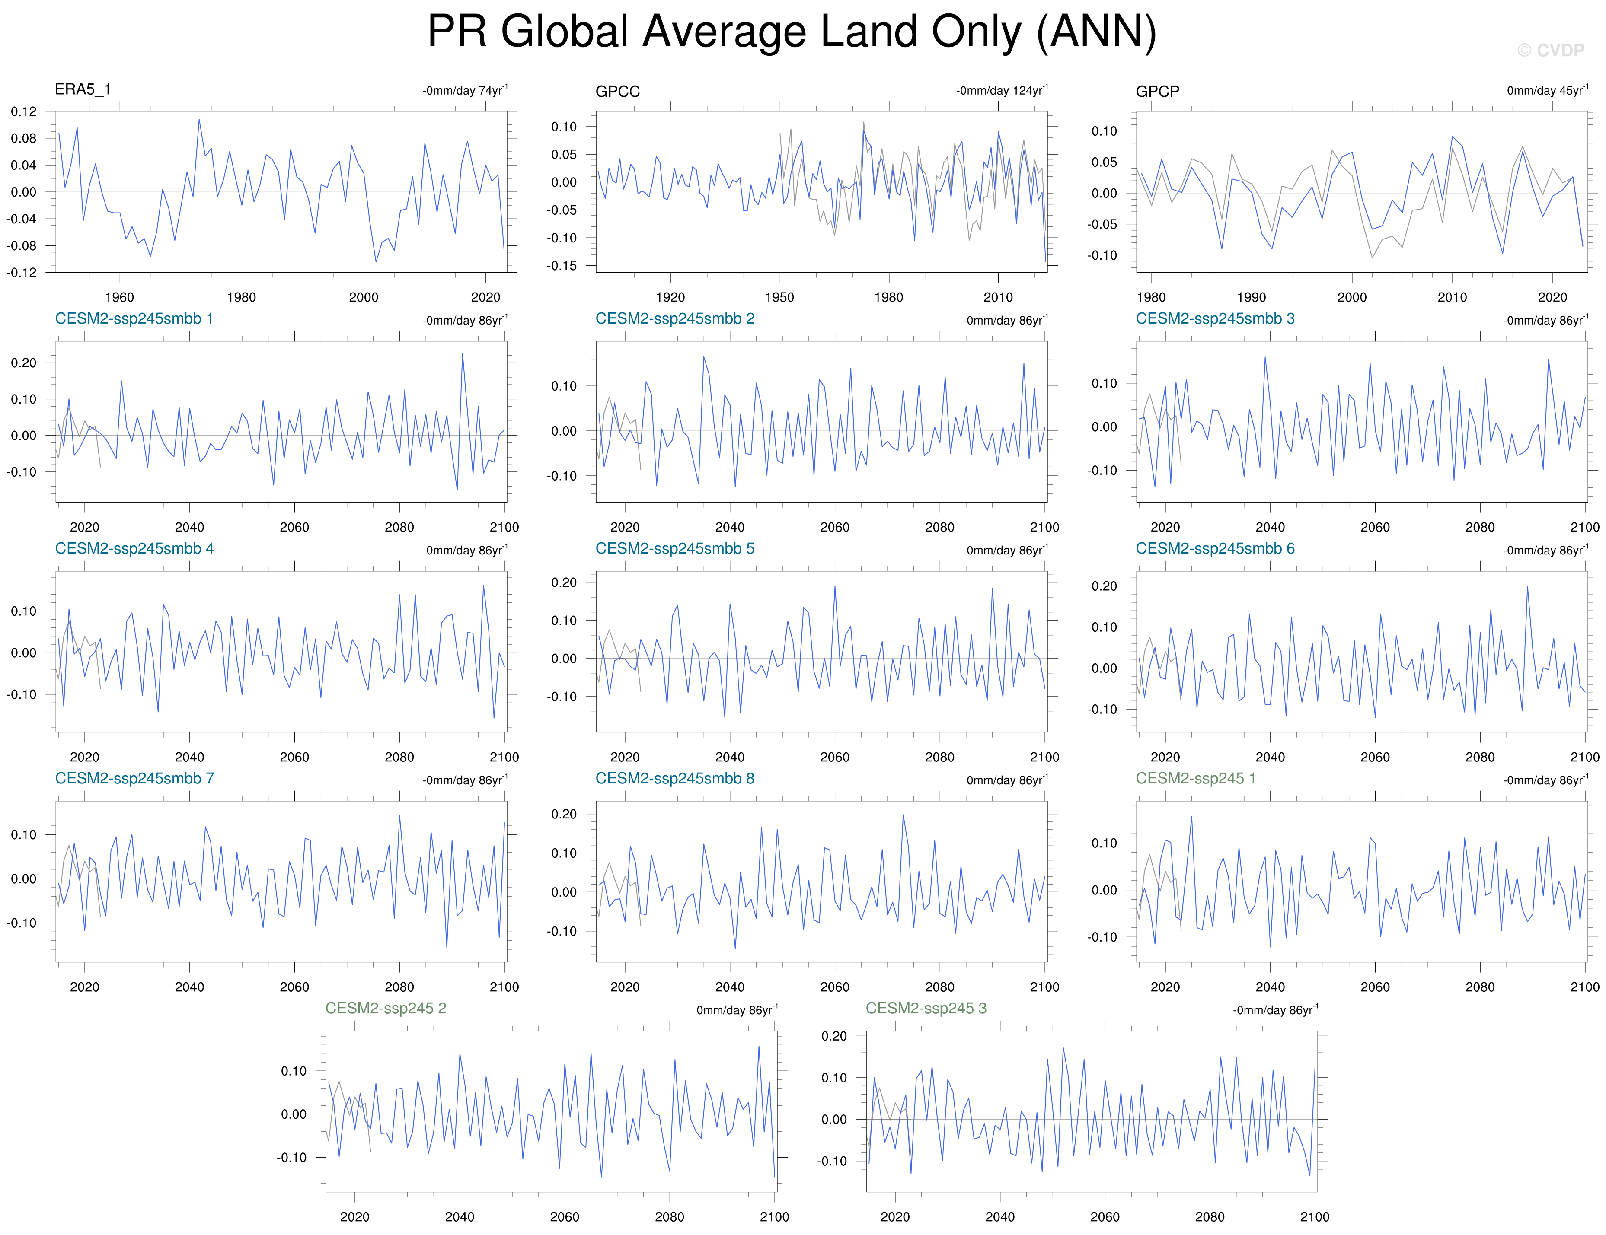Click the CESM2-ssp245 3 title label
The height and width of the screenshot is (1235, 1606).
pos(926,1009)
